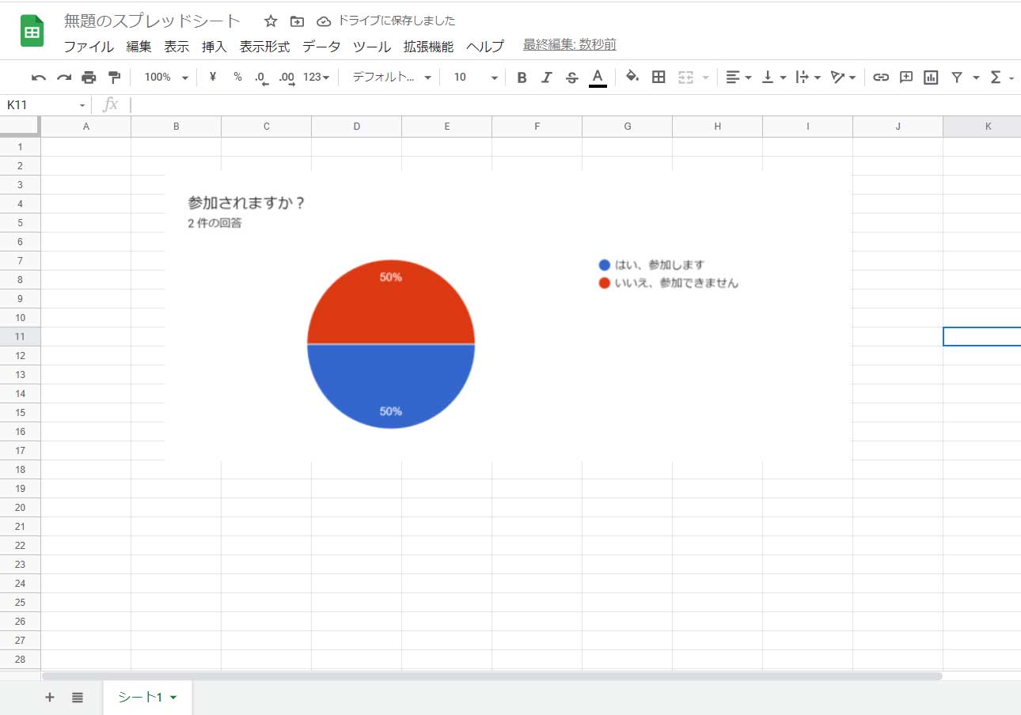This screenshot has width=1021, height=715.
Task: Click the undo arrow icon
Action: pyautogui.click(x=38, y=78)
